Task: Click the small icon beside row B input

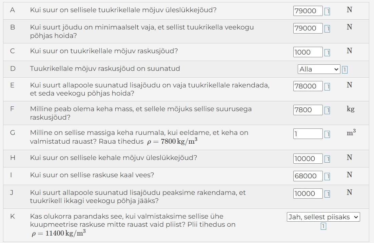Action: tap(327, 29)
